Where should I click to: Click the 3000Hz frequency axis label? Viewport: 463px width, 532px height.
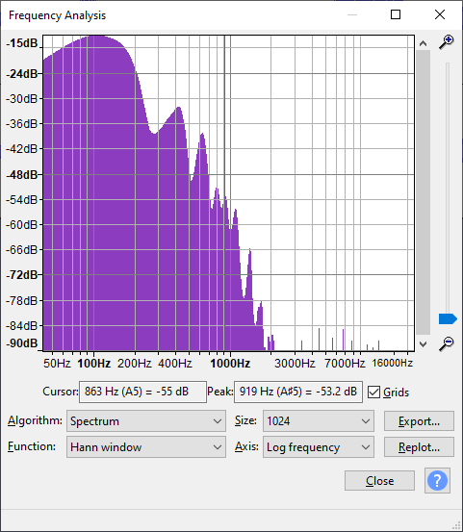click(295, 364)
